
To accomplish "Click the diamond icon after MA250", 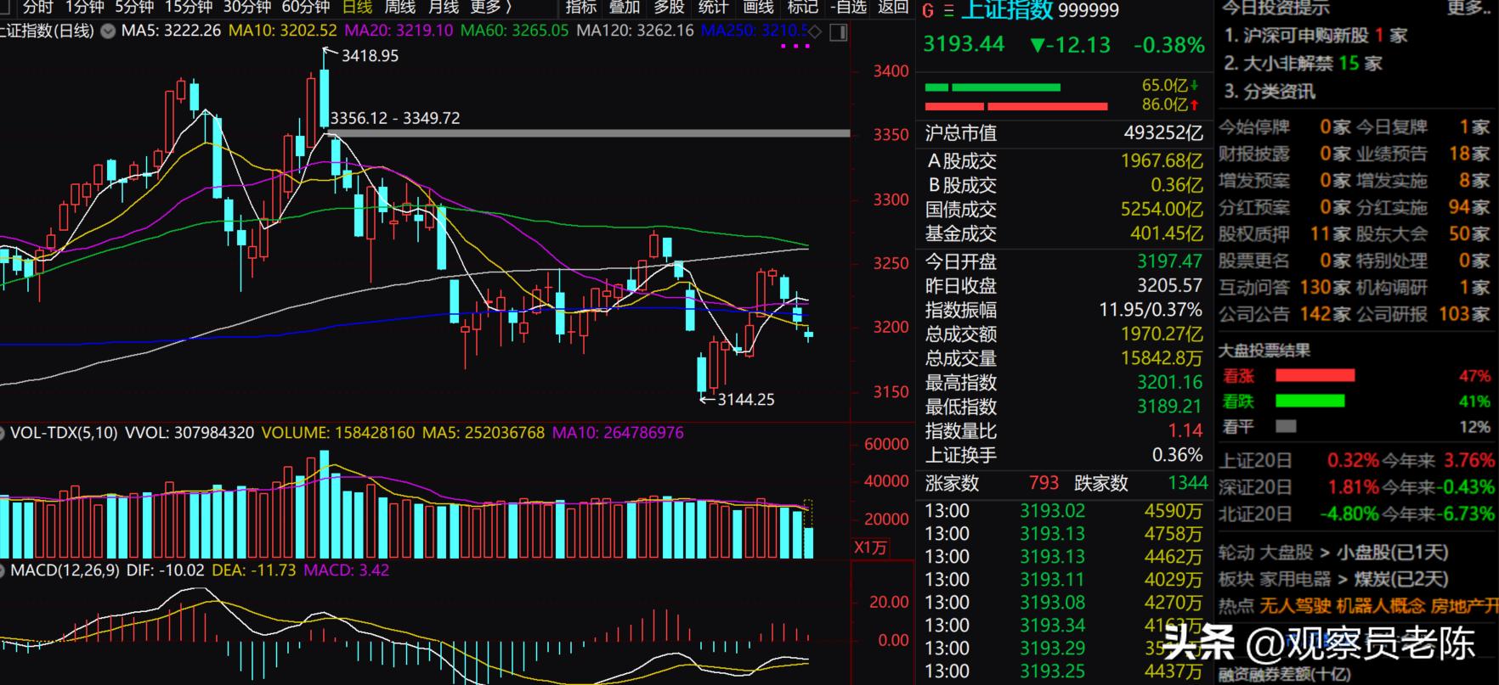I will coord(814,32).
